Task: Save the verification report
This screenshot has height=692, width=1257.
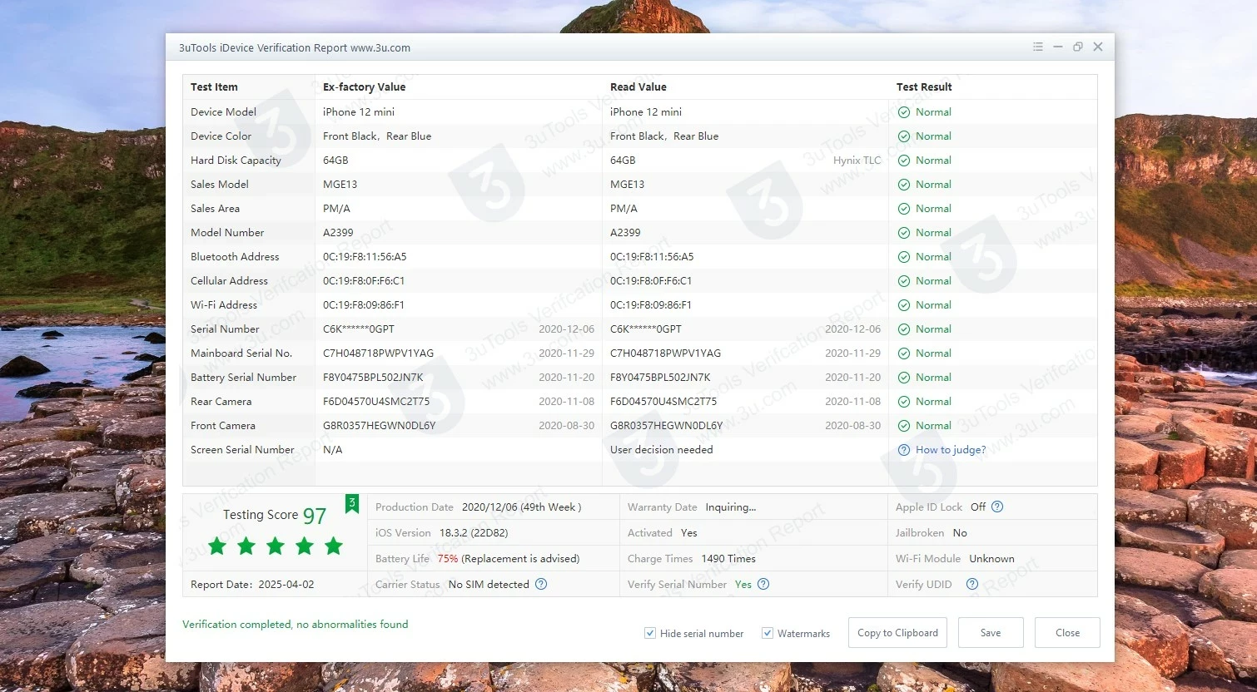Action: pos(991,633)
